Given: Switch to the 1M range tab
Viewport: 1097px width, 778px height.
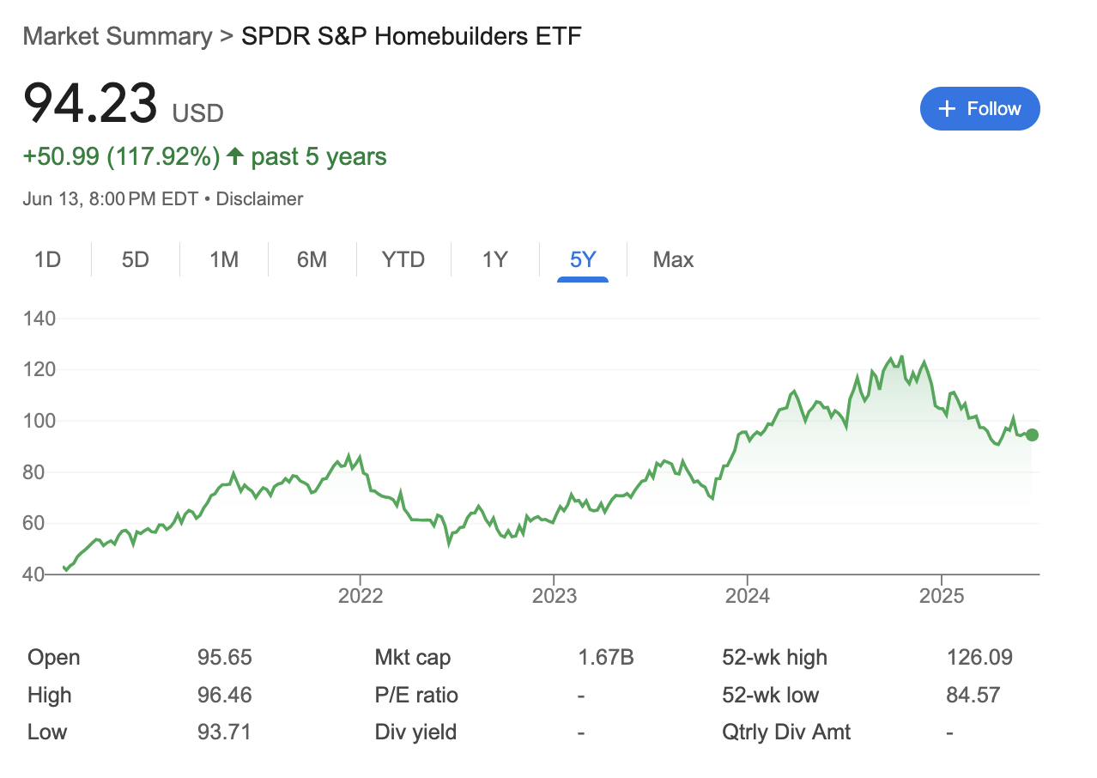Looking at the screenshot, I should tap(224, 259).
